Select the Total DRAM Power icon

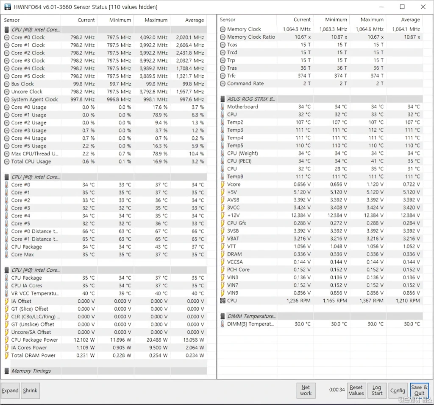[x=7, y=355]
